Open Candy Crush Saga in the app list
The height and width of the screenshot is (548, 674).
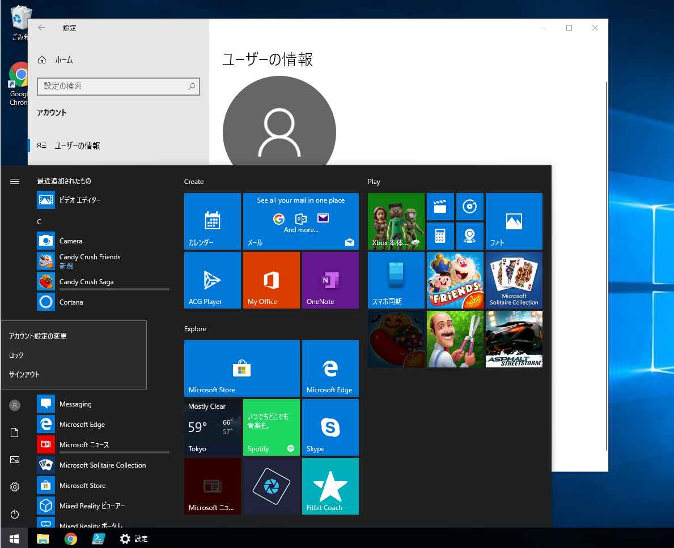point(103,281)
